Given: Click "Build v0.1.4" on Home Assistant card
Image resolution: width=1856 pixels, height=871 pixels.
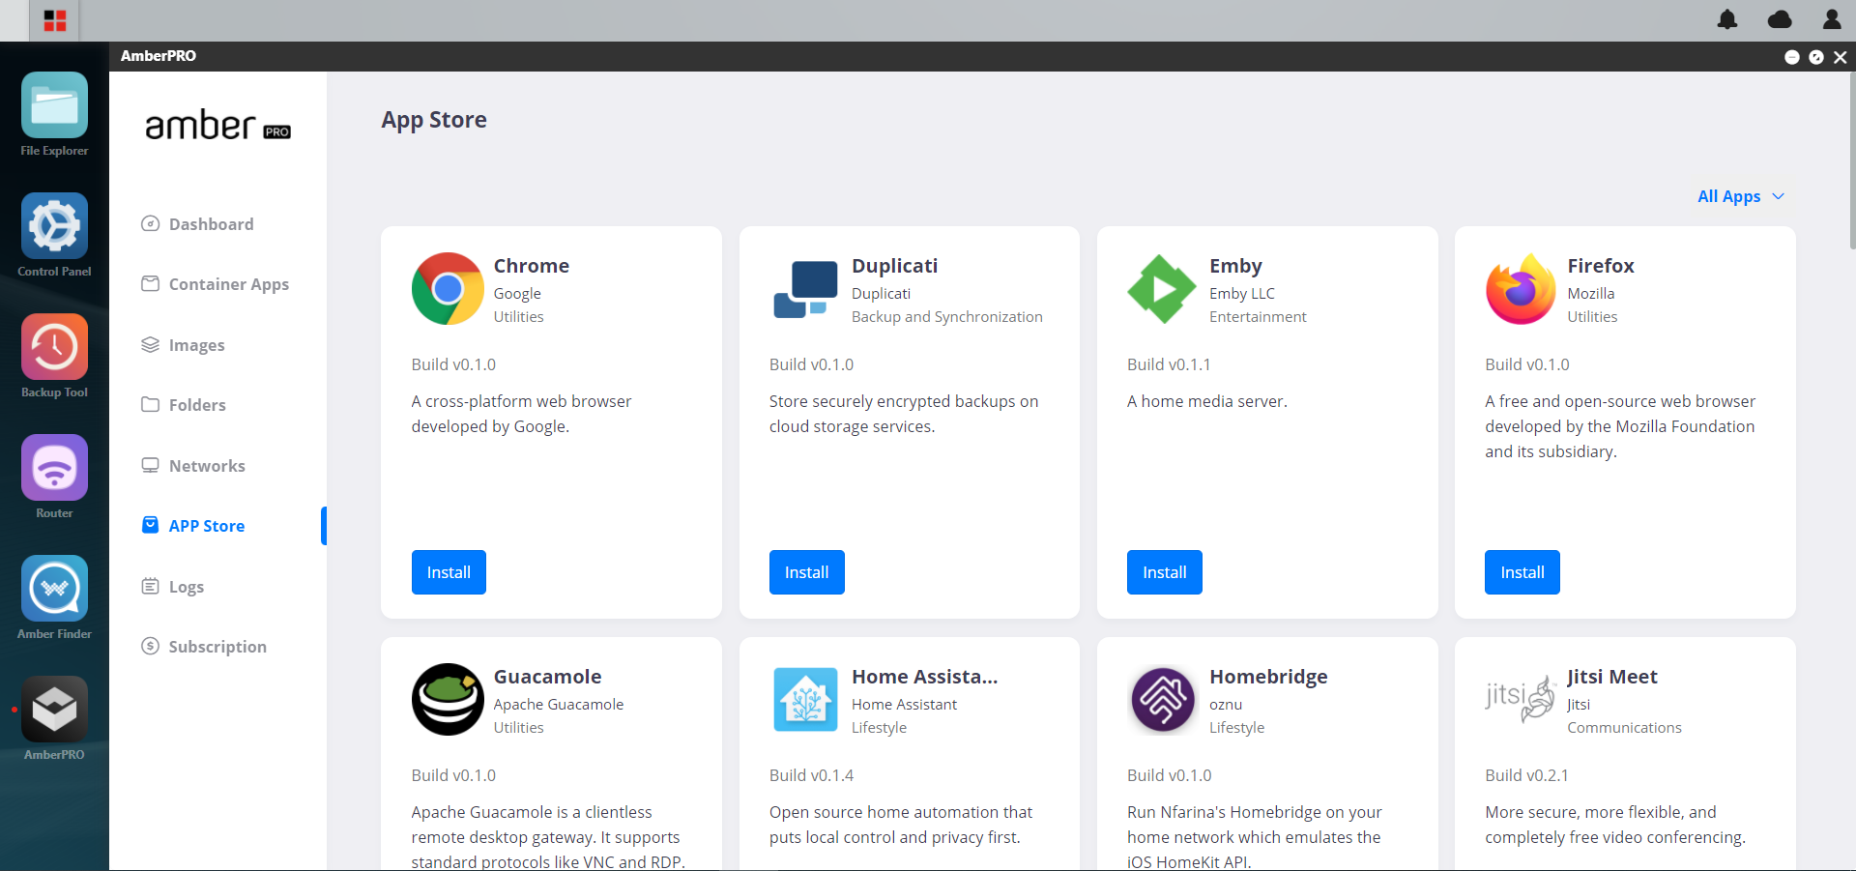Looking at the screenshot, I should coord(811,775).
